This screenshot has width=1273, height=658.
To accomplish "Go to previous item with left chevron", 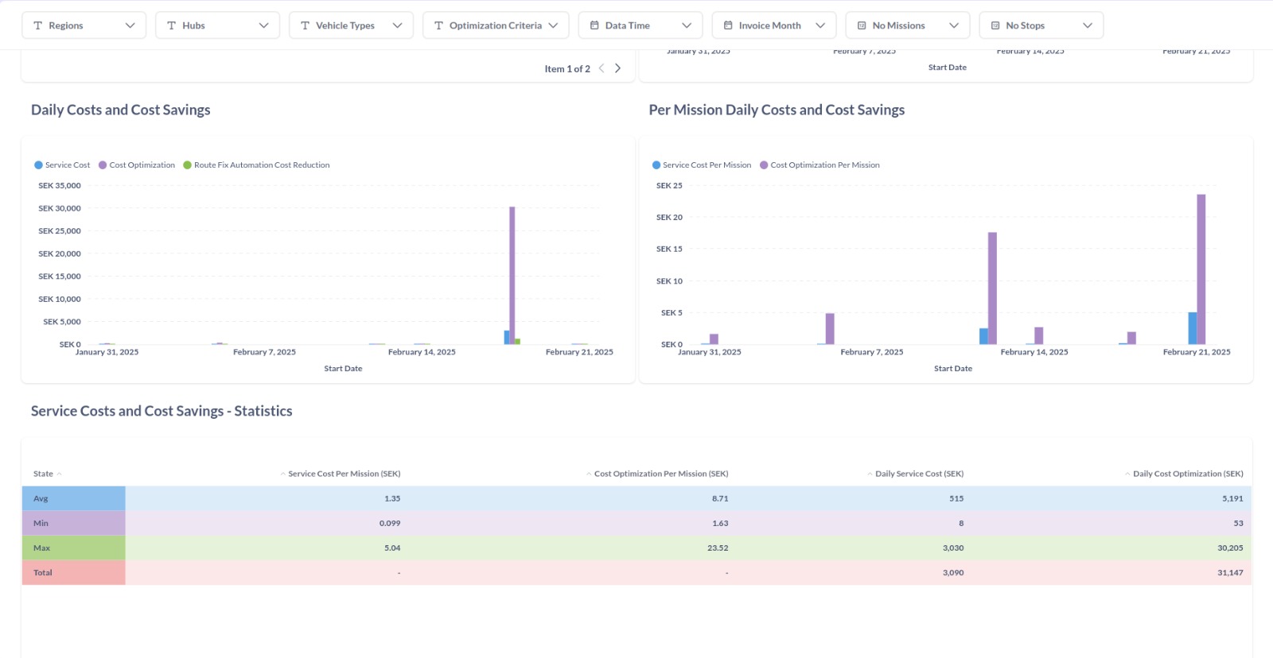I will pyautogui.click(x=601, y=68).
